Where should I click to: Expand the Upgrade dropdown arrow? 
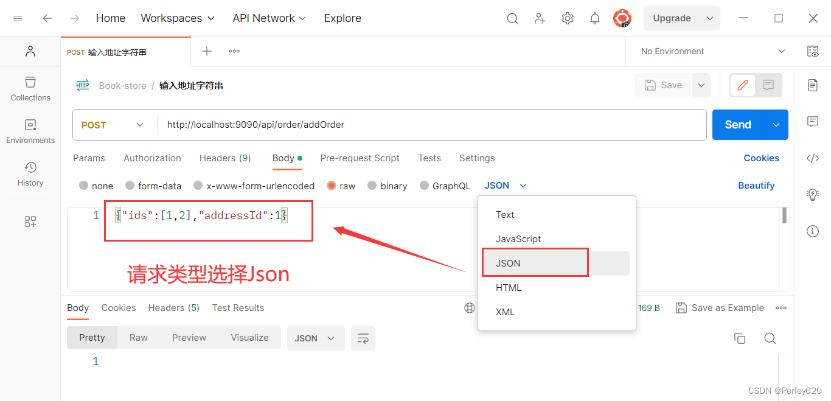(709, 18)
